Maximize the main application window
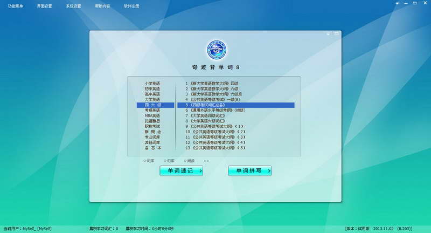Image resolution: width=431 pixels, height=233 pixels. point(415,3)
